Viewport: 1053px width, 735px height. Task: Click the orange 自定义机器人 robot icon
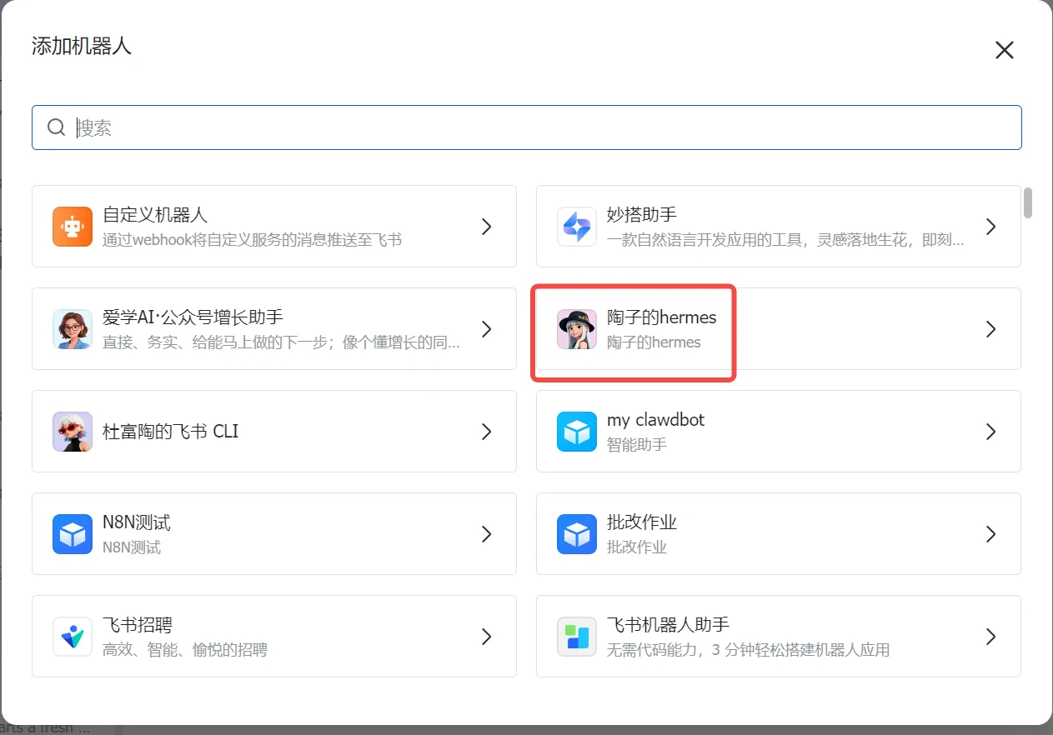click(73, 227)
